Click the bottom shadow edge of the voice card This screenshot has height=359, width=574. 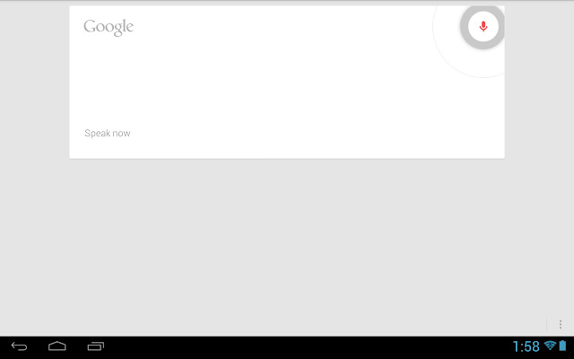[287, 159]
